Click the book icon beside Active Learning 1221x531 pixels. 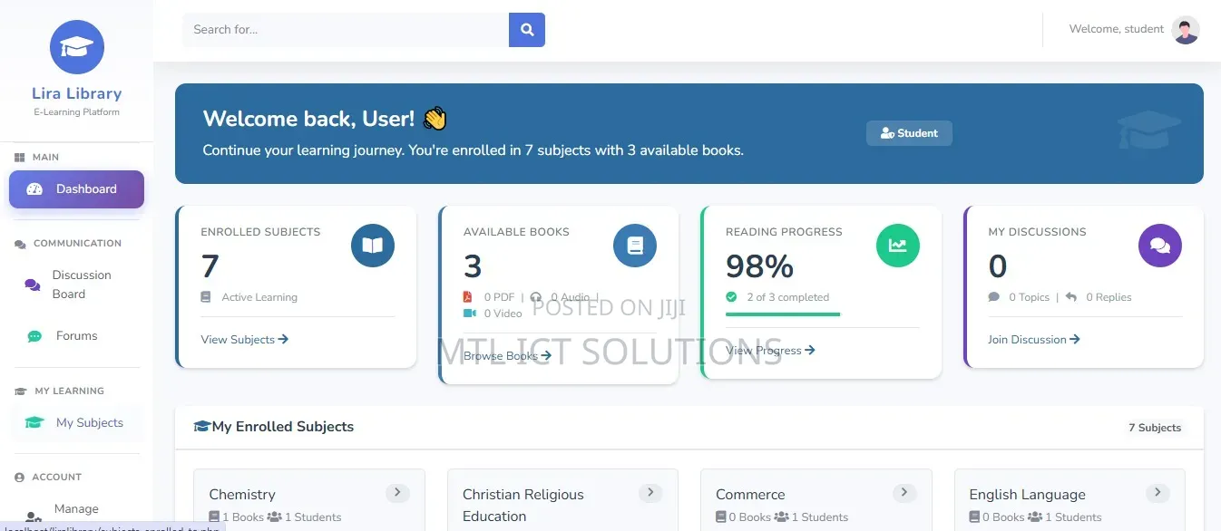(x=206, y=297)
